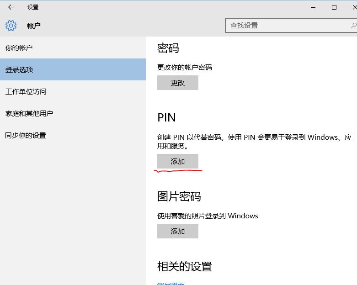The height and width of the screenshot is (285, 357).
Task: Switch to 同步你的设置
Action: tap(26, 136)
